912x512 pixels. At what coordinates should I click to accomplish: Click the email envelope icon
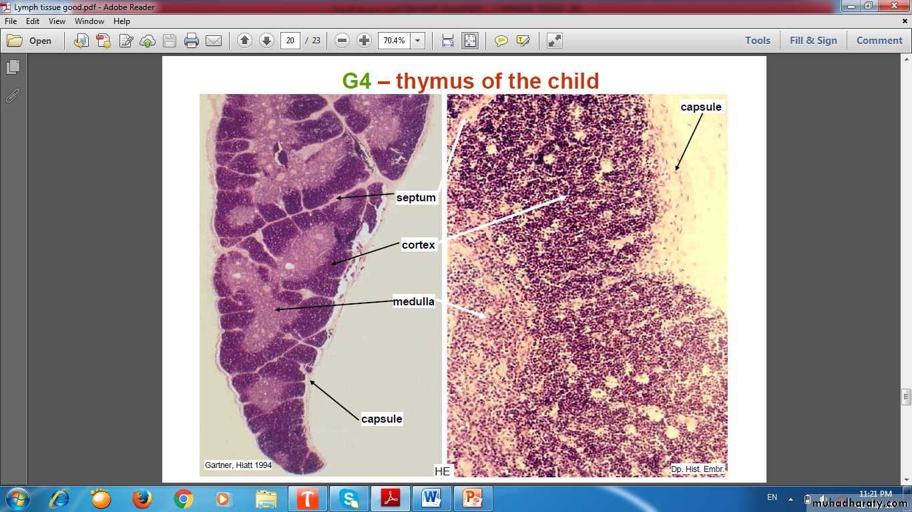tap(214, 41)
